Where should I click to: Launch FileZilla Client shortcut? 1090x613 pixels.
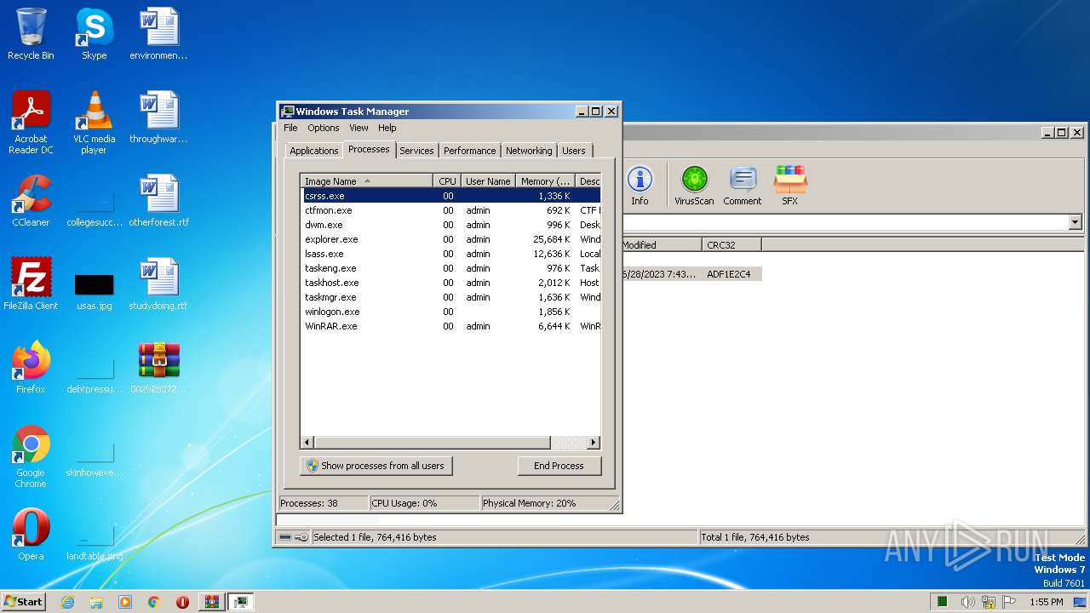pyautogui.click(x=31, y=284)
